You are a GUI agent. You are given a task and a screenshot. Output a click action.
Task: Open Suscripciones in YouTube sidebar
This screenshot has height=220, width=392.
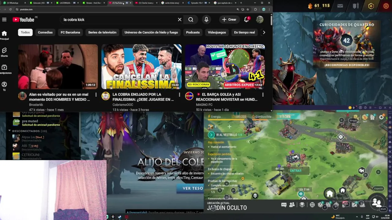(x=4, y=69)
